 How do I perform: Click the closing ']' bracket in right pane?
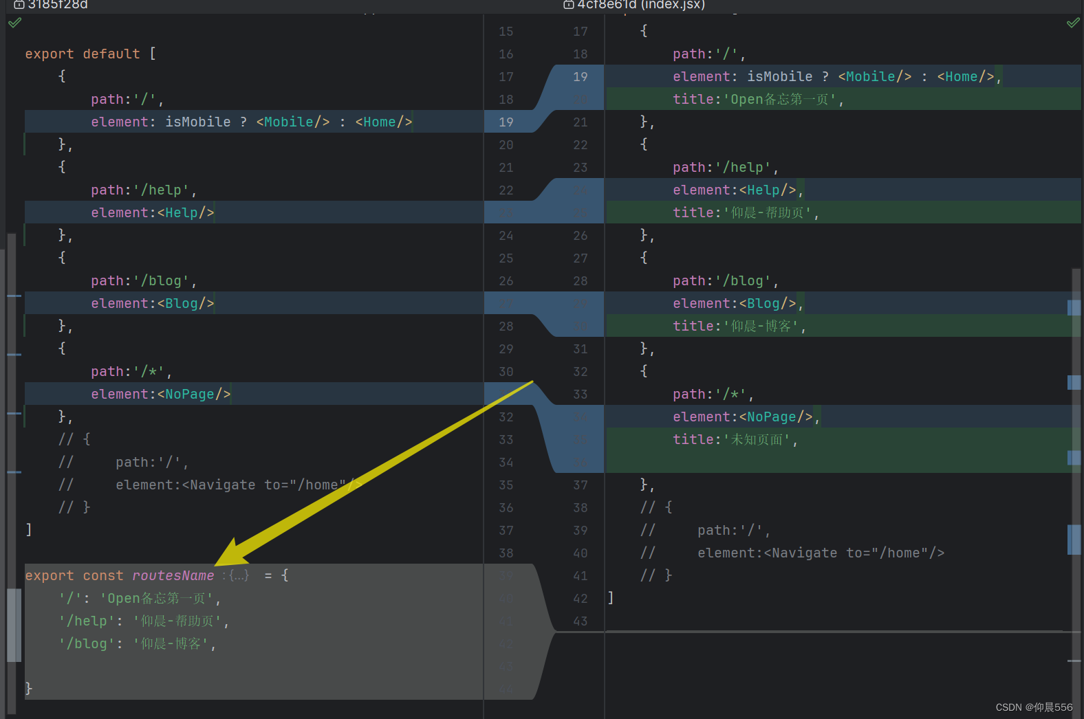pos(611,598)
